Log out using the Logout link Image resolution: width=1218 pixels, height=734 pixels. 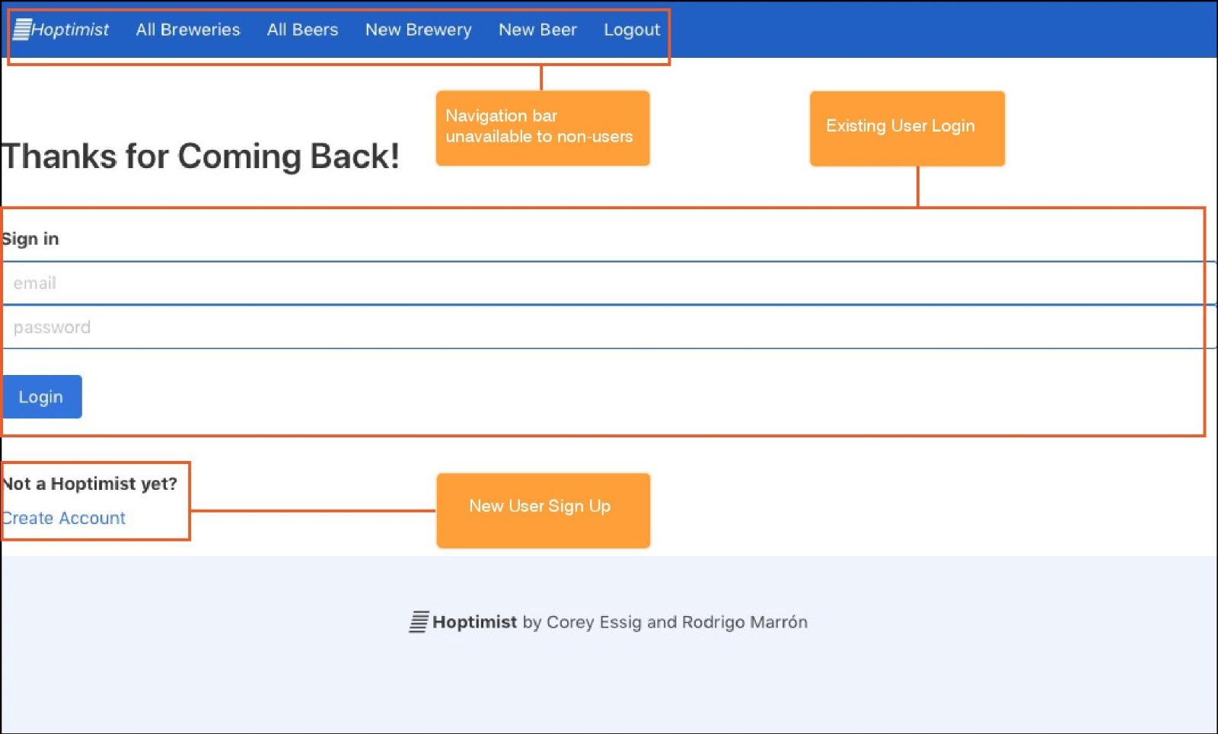click(632, 30)
